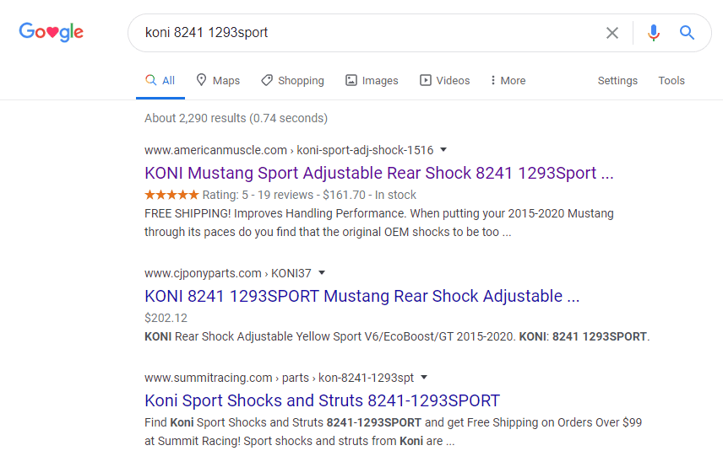
Task: Select the All results tab
Action: point(160,81)
